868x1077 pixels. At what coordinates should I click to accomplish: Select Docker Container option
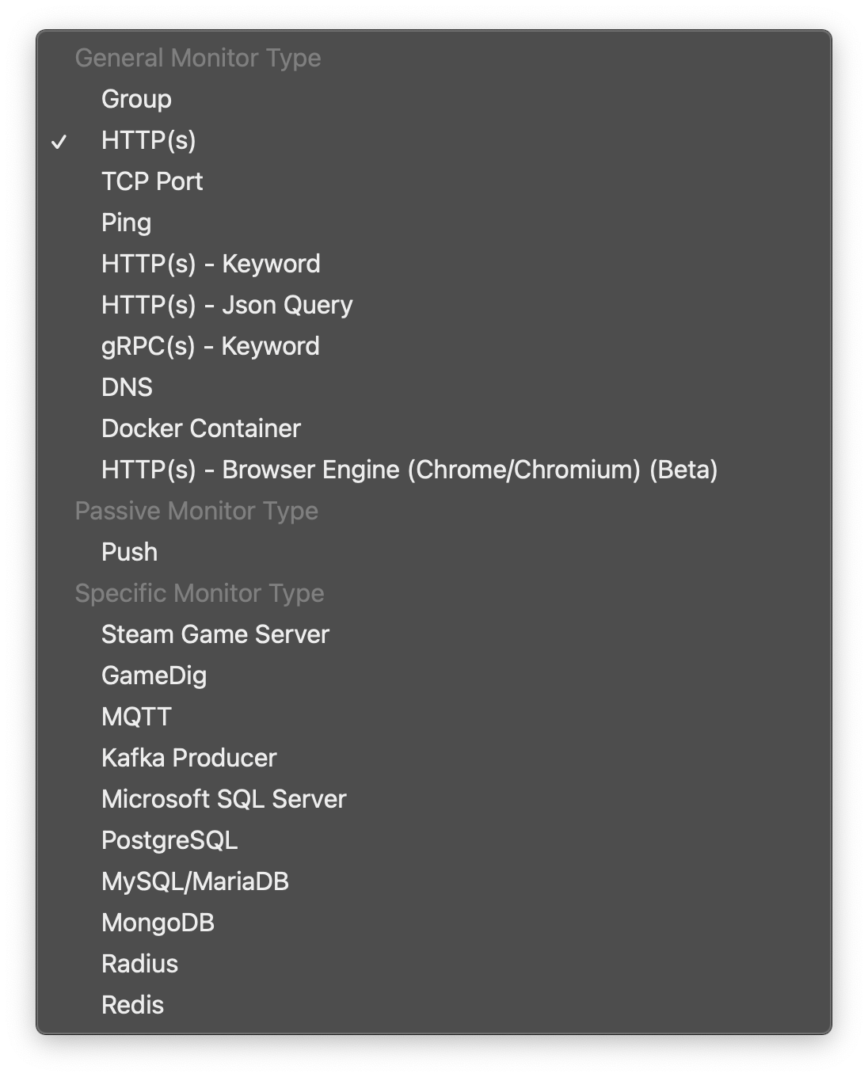(201, 428)
